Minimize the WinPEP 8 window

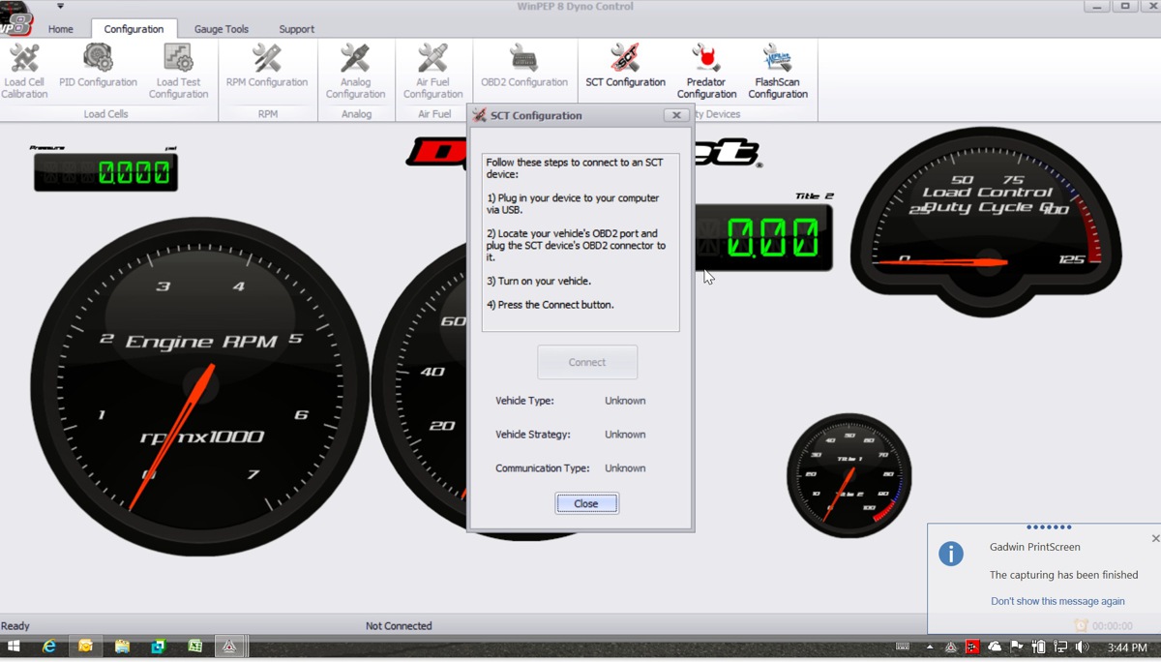(1098, 6)
